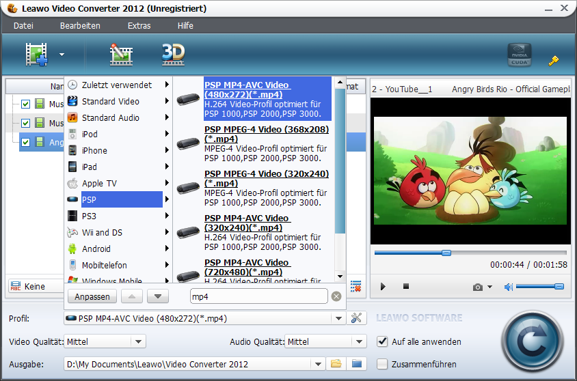Choose the Android profile category

coord(118,249)
